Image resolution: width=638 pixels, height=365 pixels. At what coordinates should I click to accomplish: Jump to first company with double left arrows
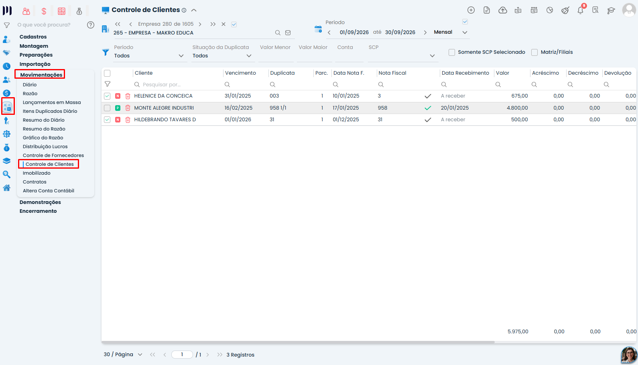pos(118,24)
